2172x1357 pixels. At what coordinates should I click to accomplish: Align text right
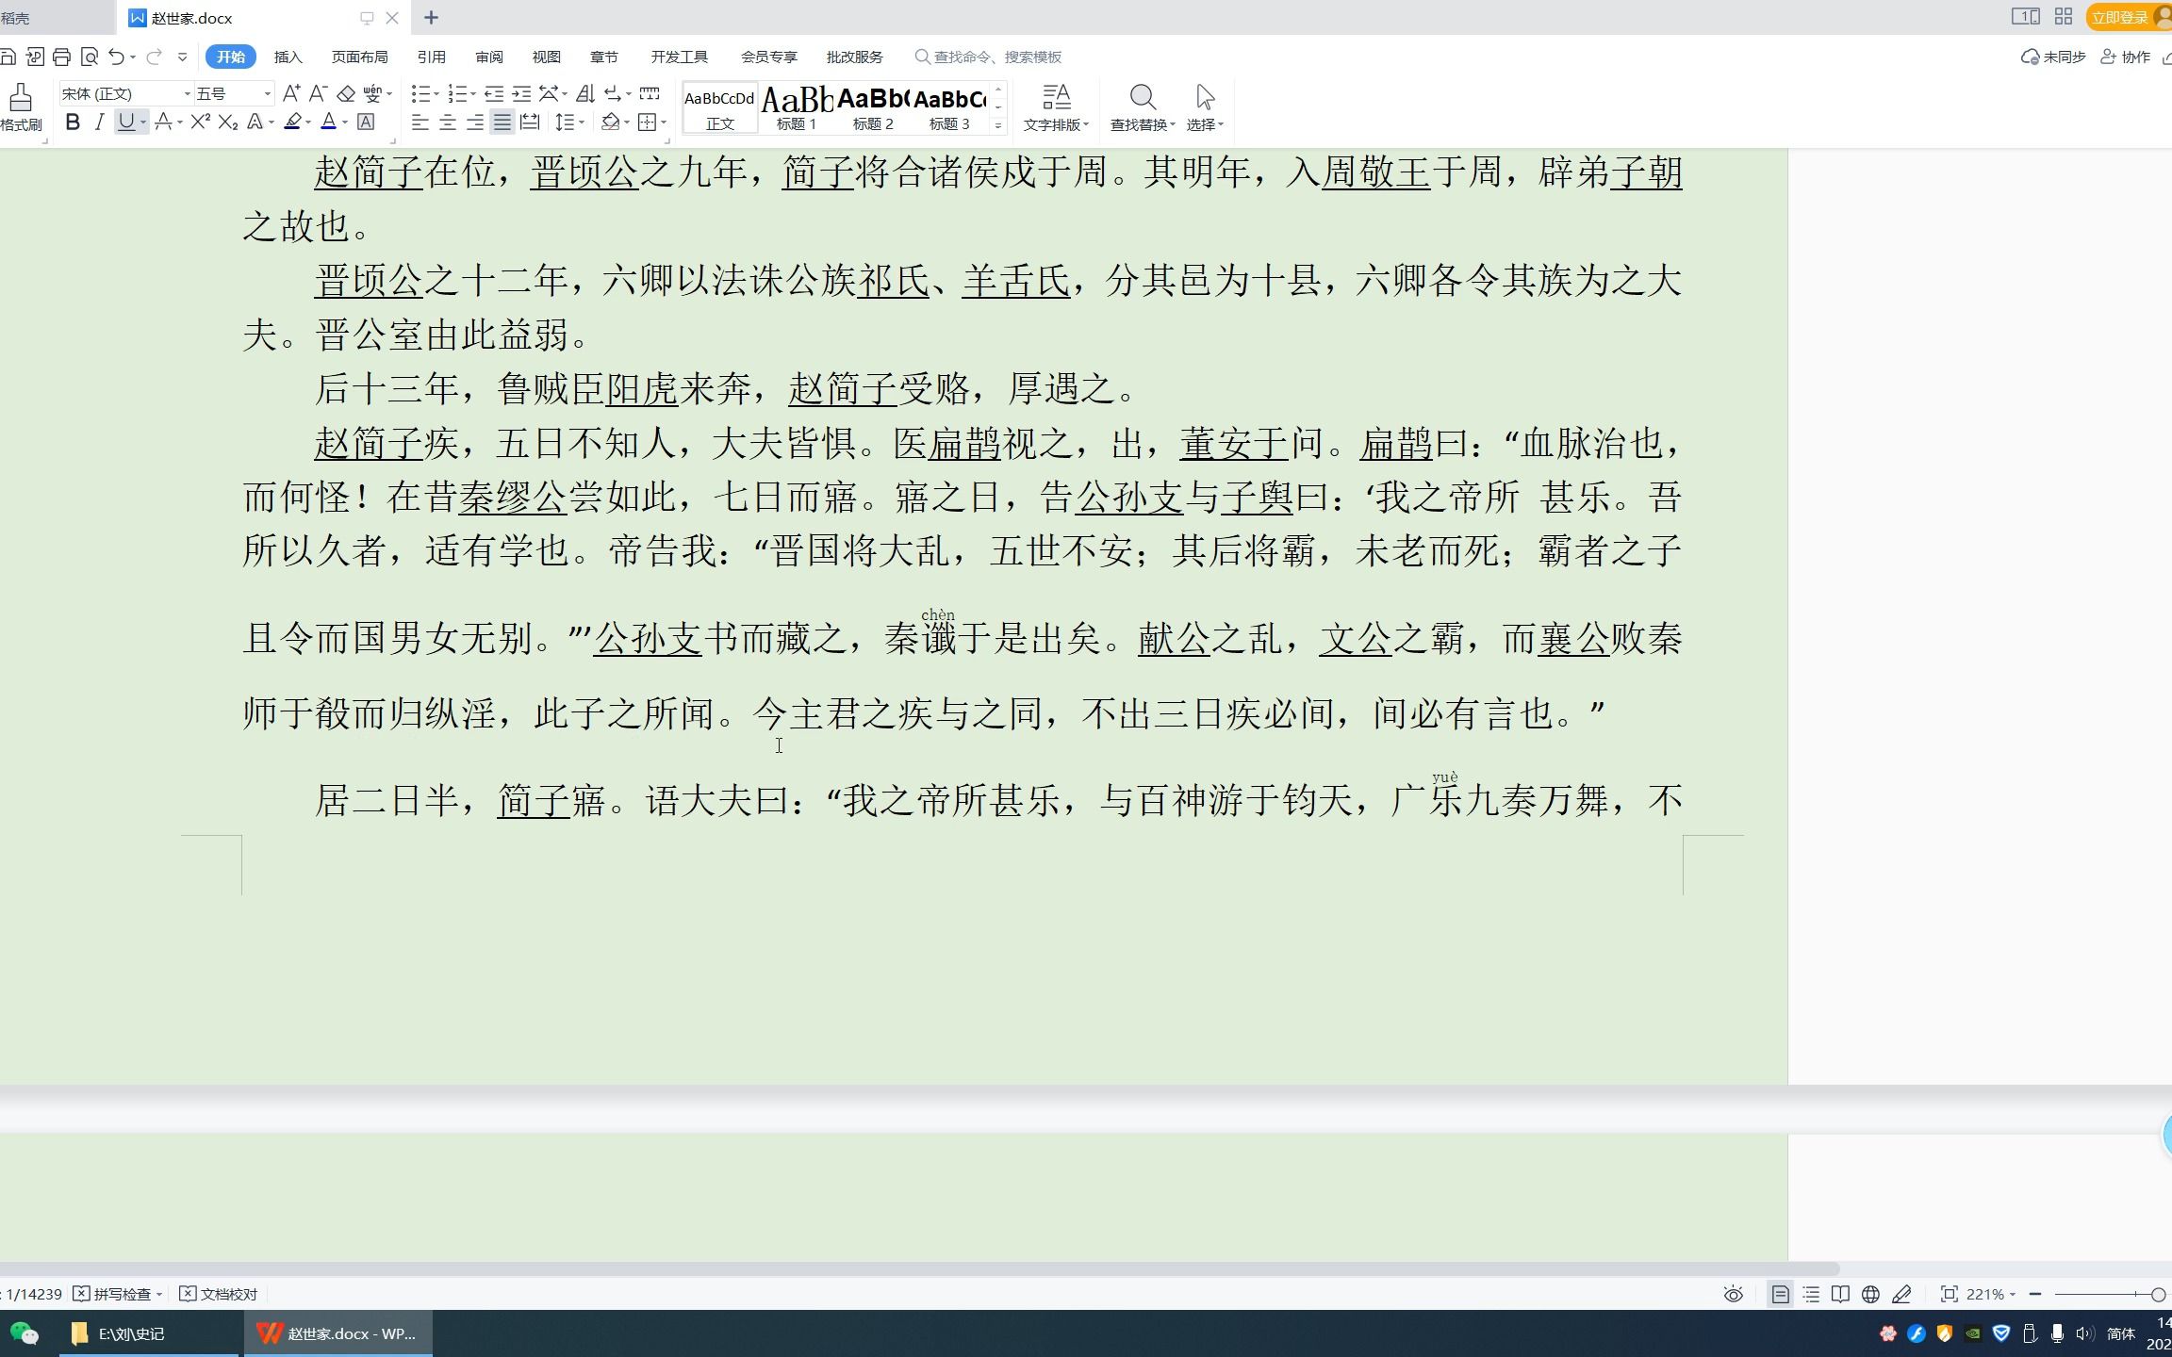click(475, 122)
